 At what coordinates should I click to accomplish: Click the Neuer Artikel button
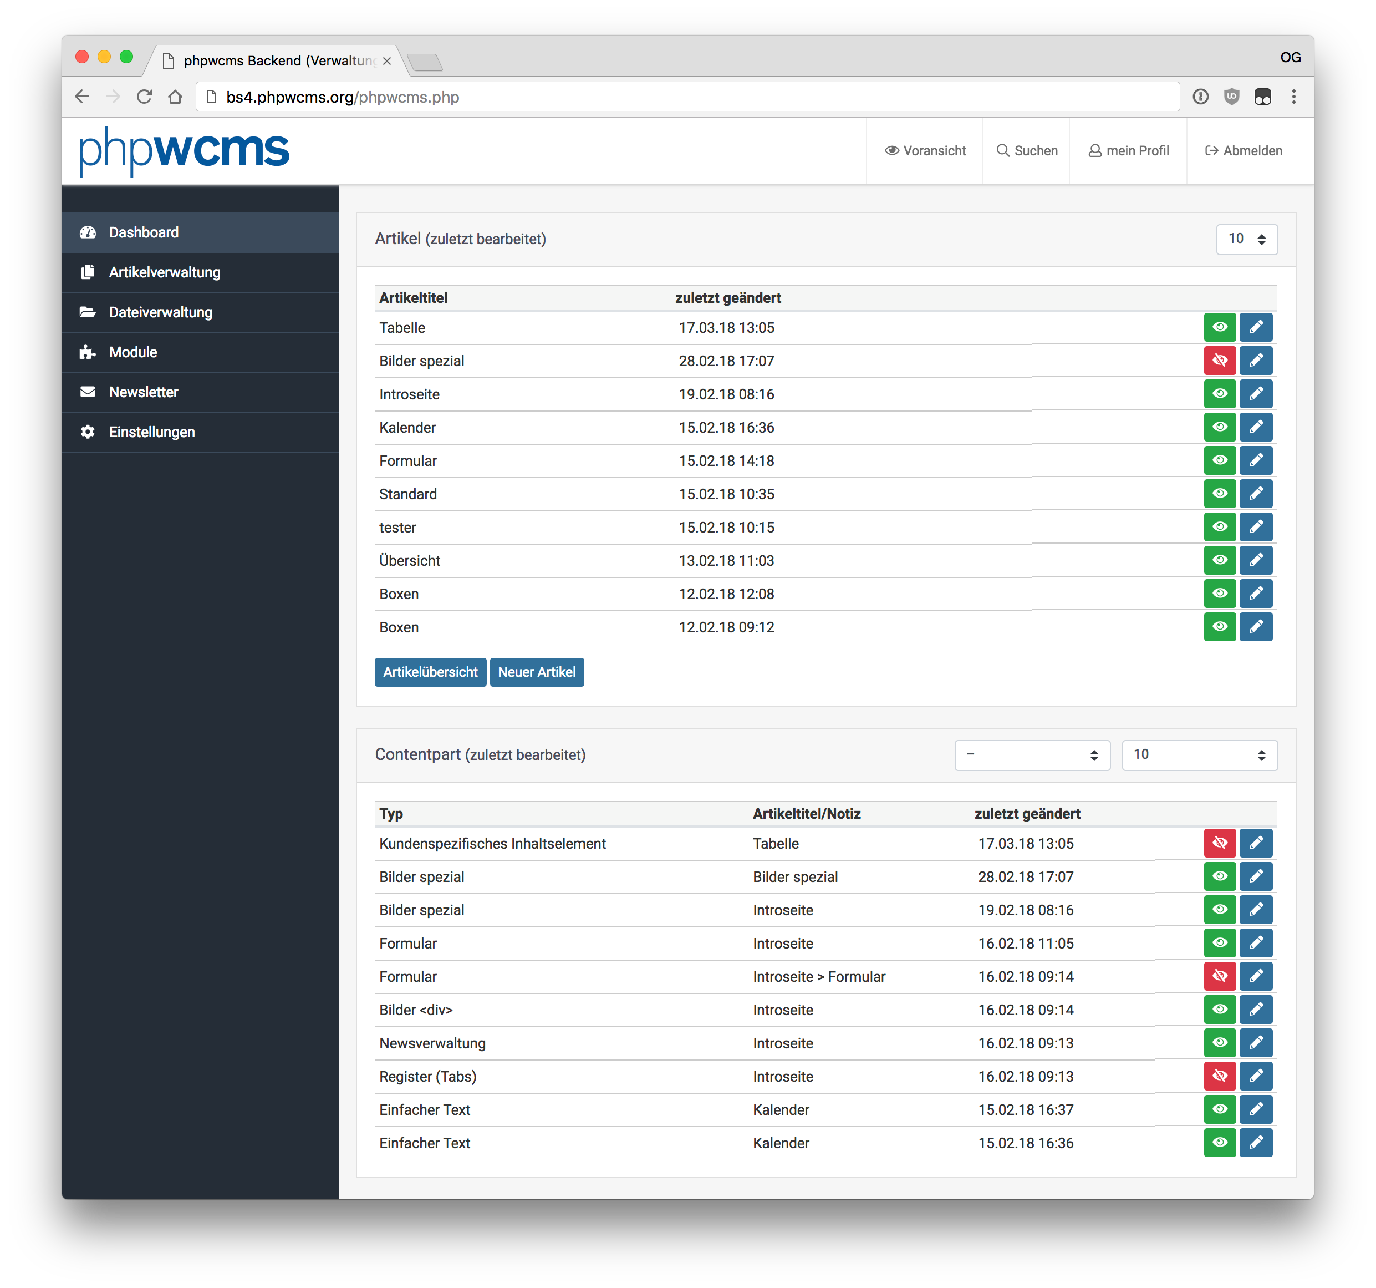(x=537, y=672)
